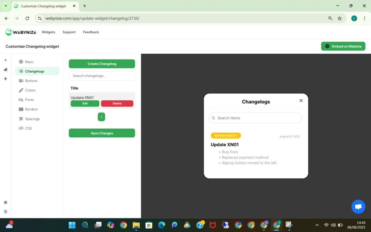
Task: Open the Basic settings section
Action: [x=37, y=62]
